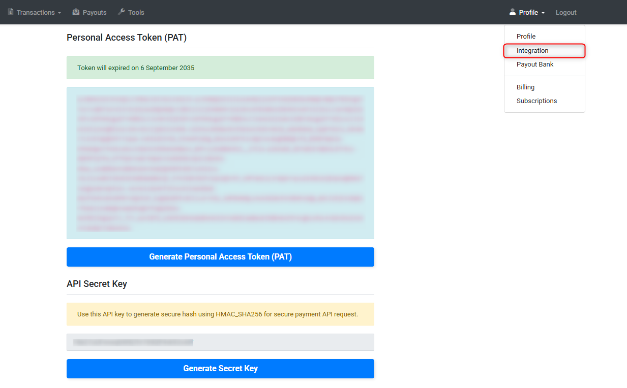
Task: Click the Transactions document icon in navbar
Action: [11, 12]
